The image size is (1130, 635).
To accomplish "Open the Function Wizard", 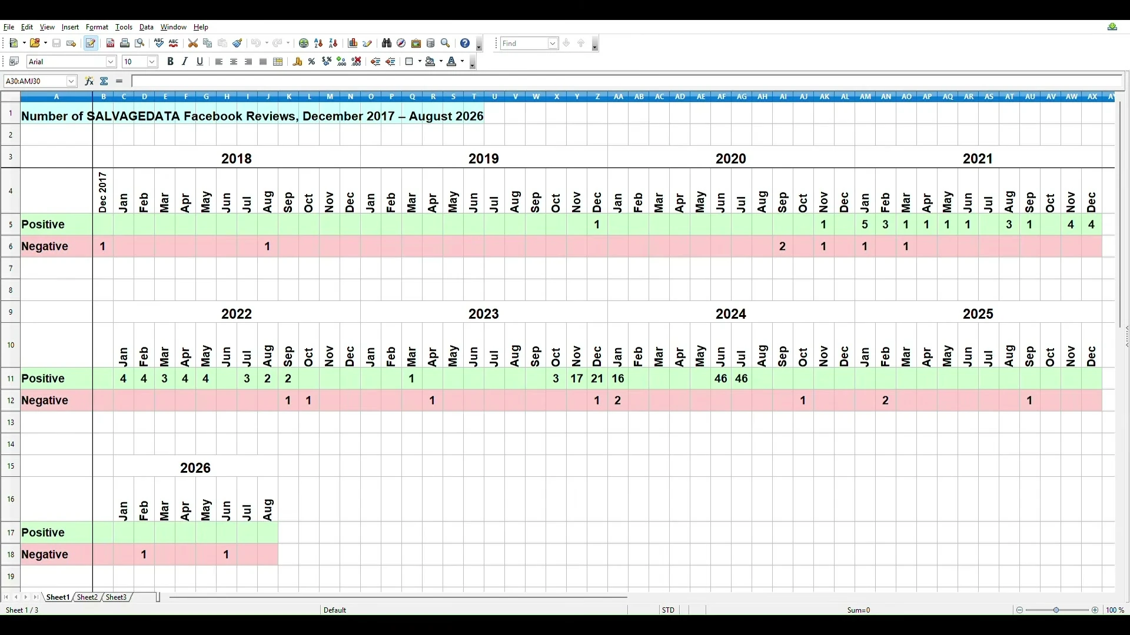I will [89, 81].
